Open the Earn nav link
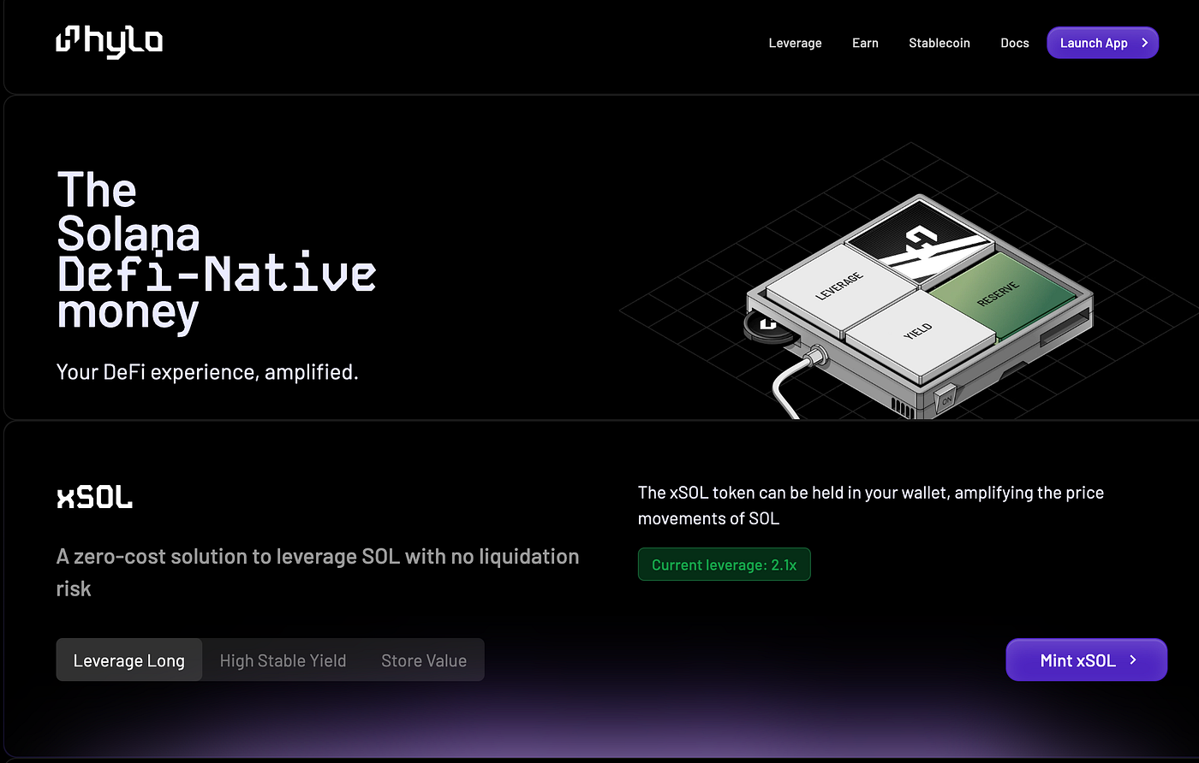Image resolution: width=1199 pixels, height=763 pixels. (865, 43)
